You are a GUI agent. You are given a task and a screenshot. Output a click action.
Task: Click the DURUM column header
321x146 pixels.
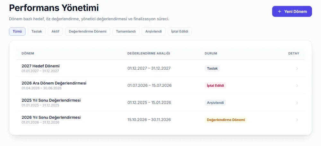pos(211,54)
